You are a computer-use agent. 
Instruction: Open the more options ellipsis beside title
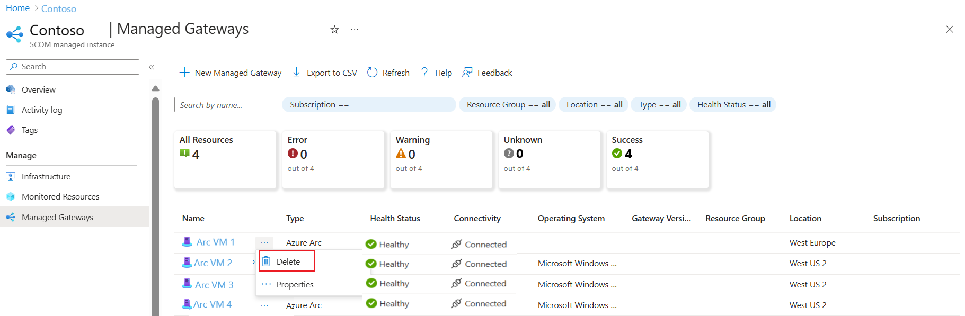tap(355, 30)
